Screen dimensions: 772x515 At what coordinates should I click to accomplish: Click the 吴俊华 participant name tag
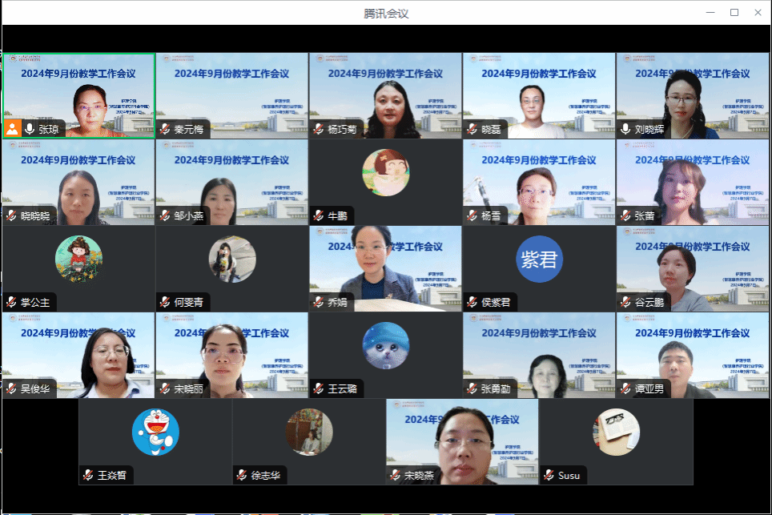[34, 388]
